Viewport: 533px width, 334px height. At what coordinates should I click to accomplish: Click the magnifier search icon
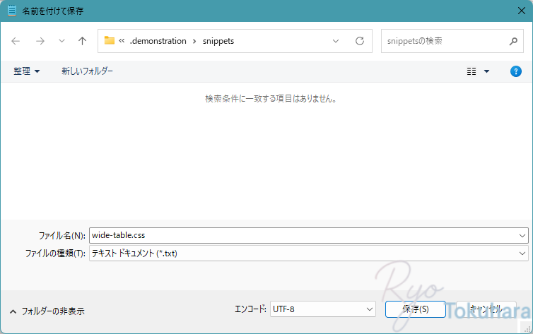[514, 41]
